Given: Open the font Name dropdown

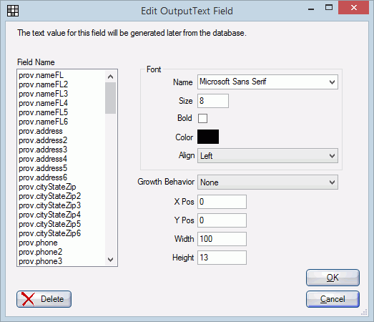Looking at the screenshot, I should coord(267,82).
